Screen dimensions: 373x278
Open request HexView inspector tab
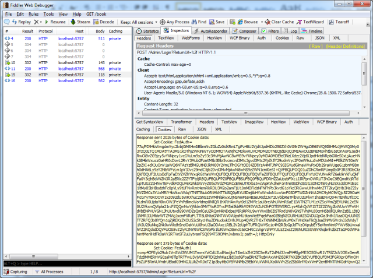(x=214, y=38)
